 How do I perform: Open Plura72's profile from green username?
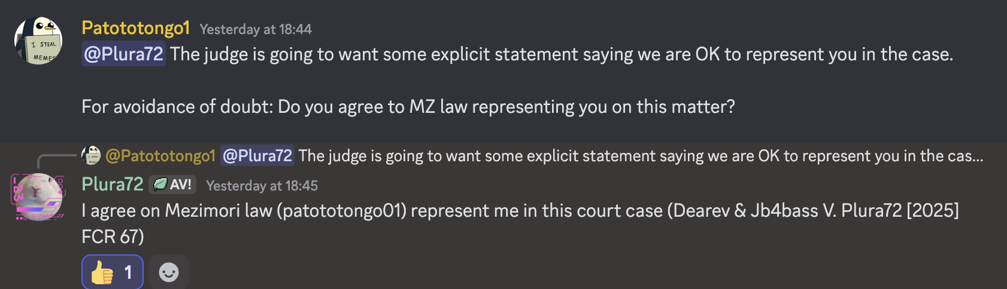point(113,185)
